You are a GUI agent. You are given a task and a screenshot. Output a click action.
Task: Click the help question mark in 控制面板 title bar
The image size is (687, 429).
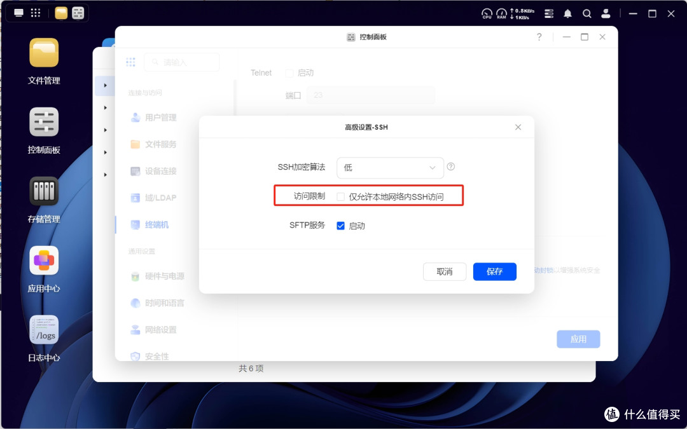(539, 37)
